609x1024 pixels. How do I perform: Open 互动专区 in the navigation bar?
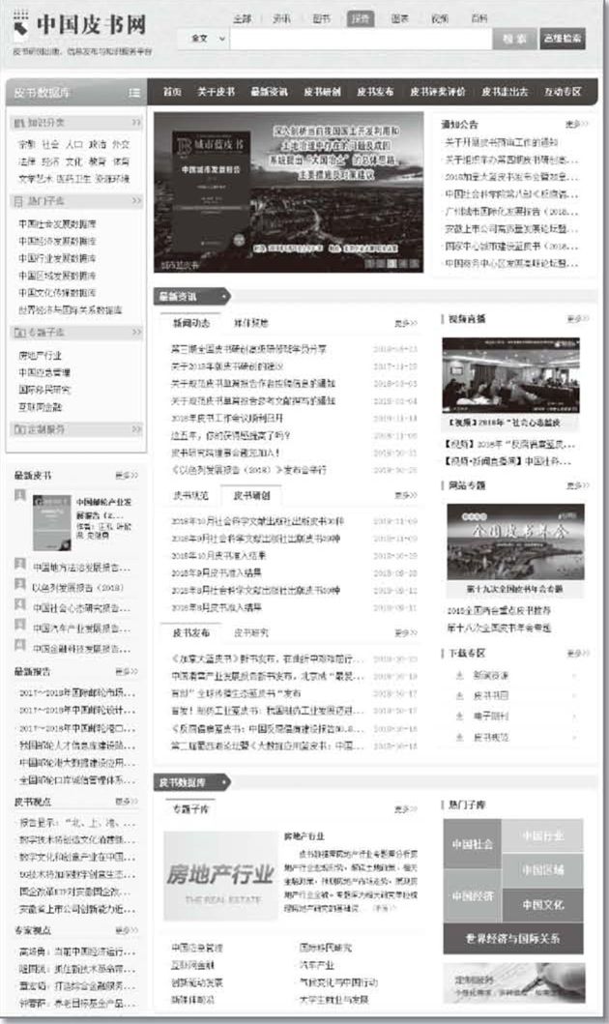[x=563, y=92]
